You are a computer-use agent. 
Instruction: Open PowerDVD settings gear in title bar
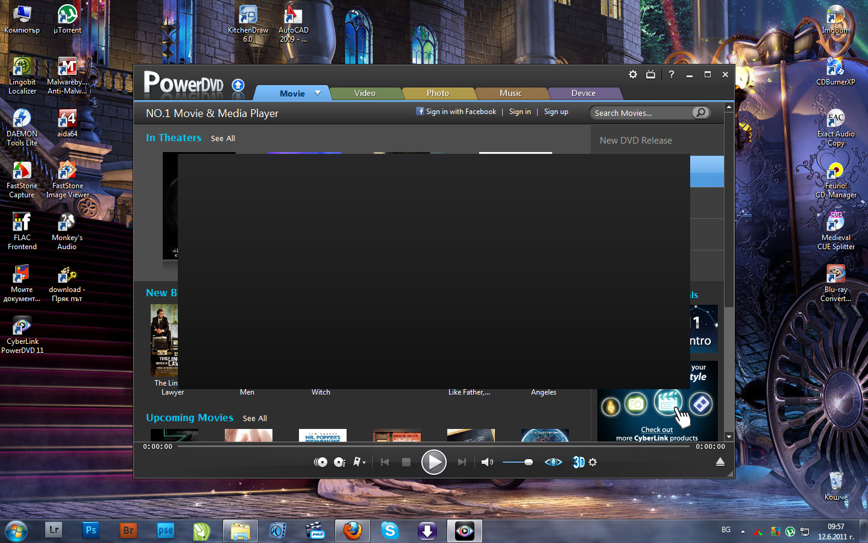point(632,74)
